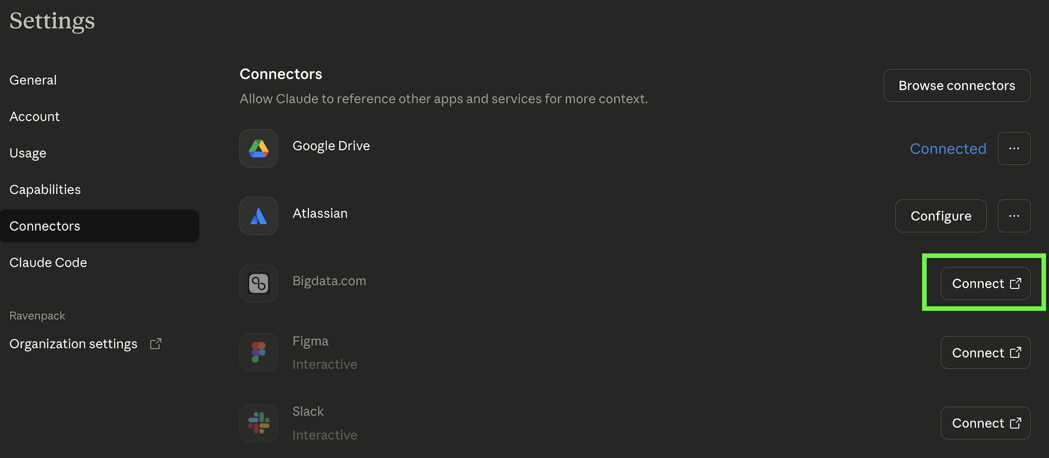The height and width of the screenshot is (458, 1049).
Task: Click the Atlassian connector icon
Action: pos(258,216)
